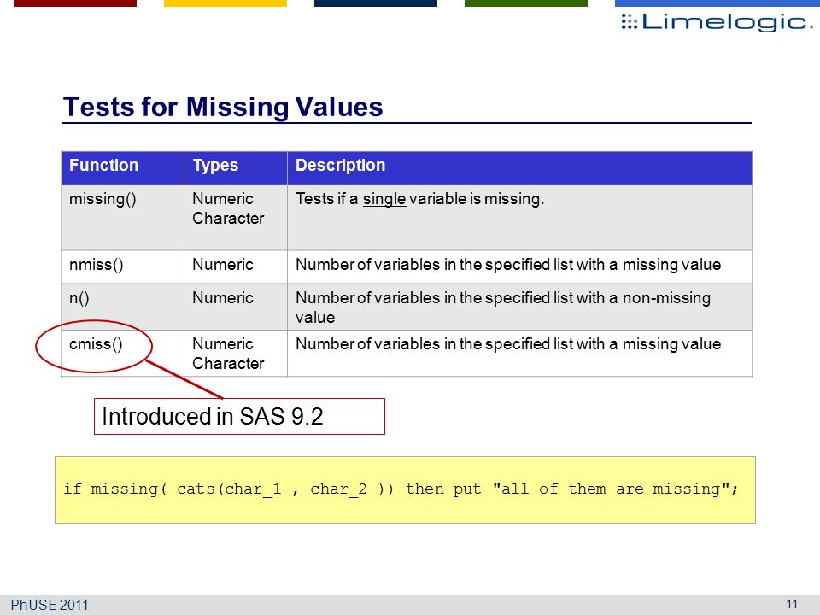Viewport: 820px width, 615px height.
Task: Select the n() function cell
Action: (122, 307)
